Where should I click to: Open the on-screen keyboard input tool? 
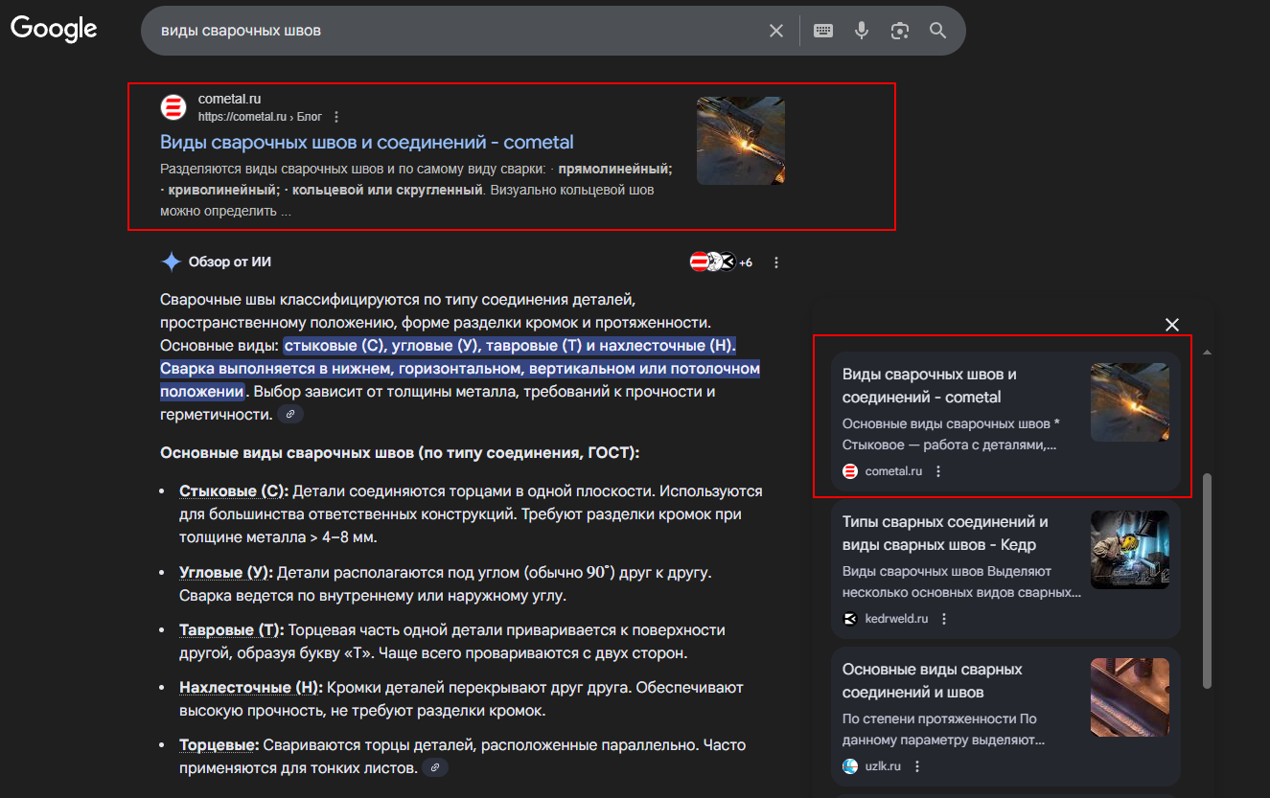coord(823,31)
